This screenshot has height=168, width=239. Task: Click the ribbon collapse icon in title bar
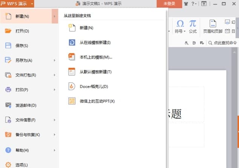pos(204,4)
